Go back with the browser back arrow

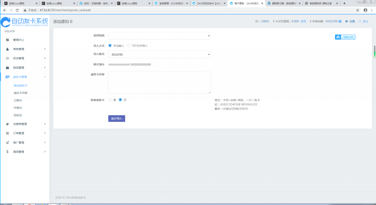point(4,10)
